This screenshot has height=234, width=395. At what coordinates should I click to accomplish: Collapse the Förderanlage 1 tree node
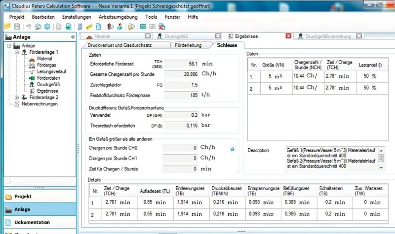click(16, 52)
